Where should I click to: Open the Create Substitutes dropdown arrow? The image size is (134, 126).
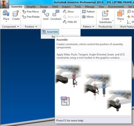point(113,21)
